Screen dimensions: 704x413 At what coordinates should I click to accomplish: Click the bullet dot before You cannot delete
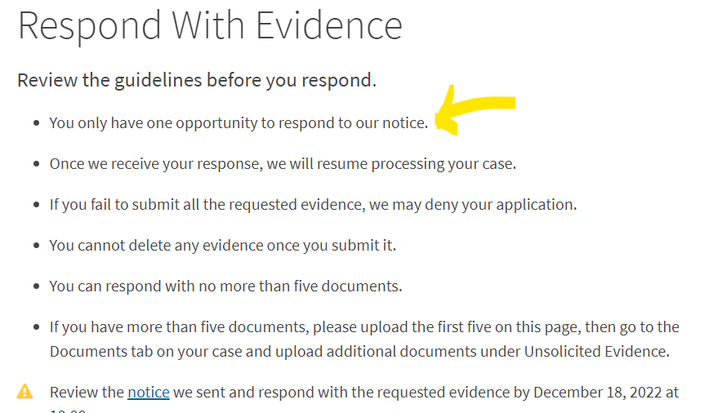pyautogui.click(x=37, y=246)
